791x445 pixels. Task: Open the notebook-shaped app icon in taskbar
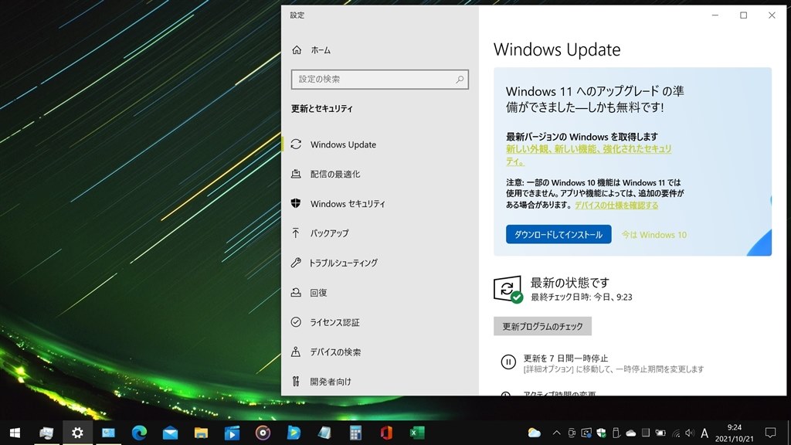[324, 433]
